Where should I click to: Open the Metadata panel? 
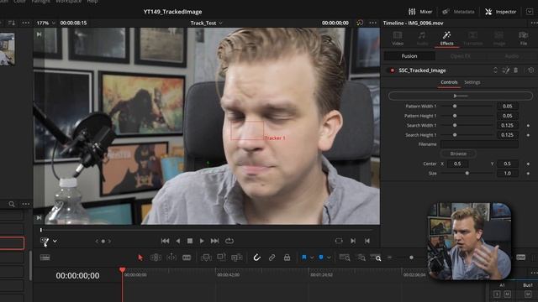click(x=458, y=12)
